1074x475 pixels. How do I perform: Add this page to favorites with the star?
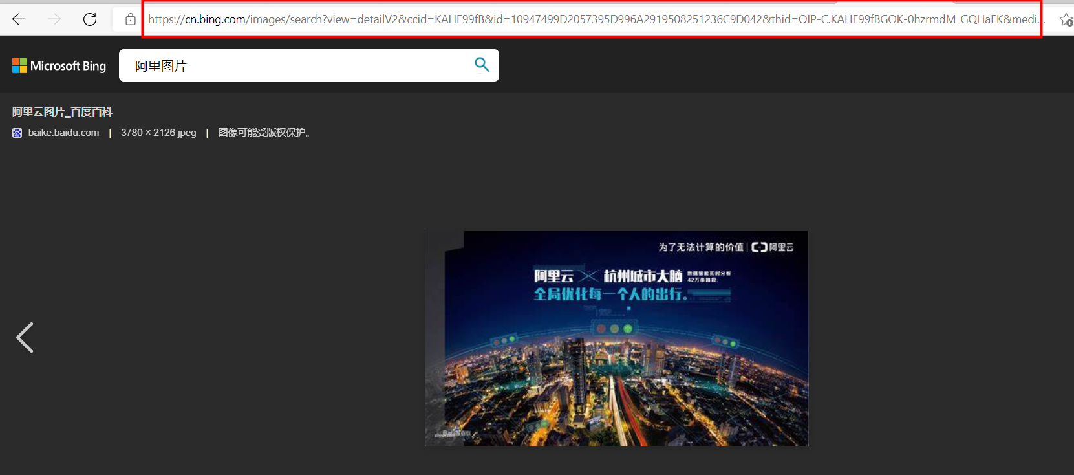(x=1066, y=20)
